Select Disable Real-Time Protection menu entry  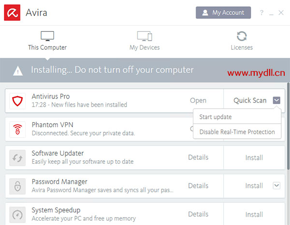(237, 132)
